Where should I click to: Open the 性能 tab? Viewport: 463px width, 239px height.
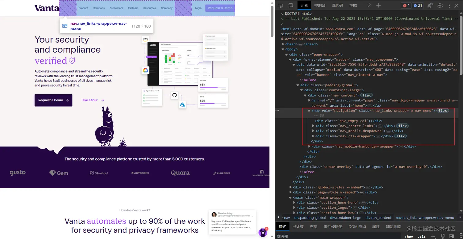(x=353, y=5)
